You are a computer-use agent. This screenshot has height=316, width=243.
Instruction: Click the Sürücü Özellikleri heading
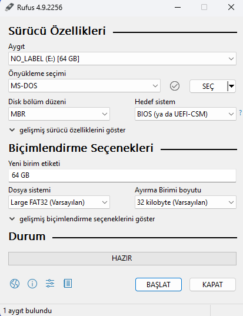point(57,31)
